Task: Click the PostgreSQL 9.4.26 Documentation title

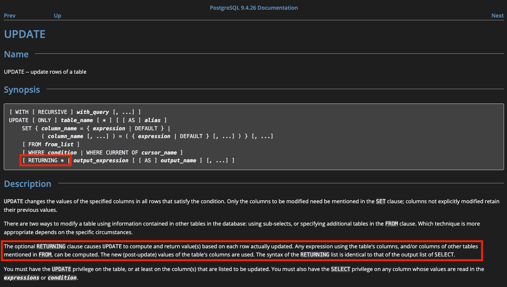Action: point(254,8)
